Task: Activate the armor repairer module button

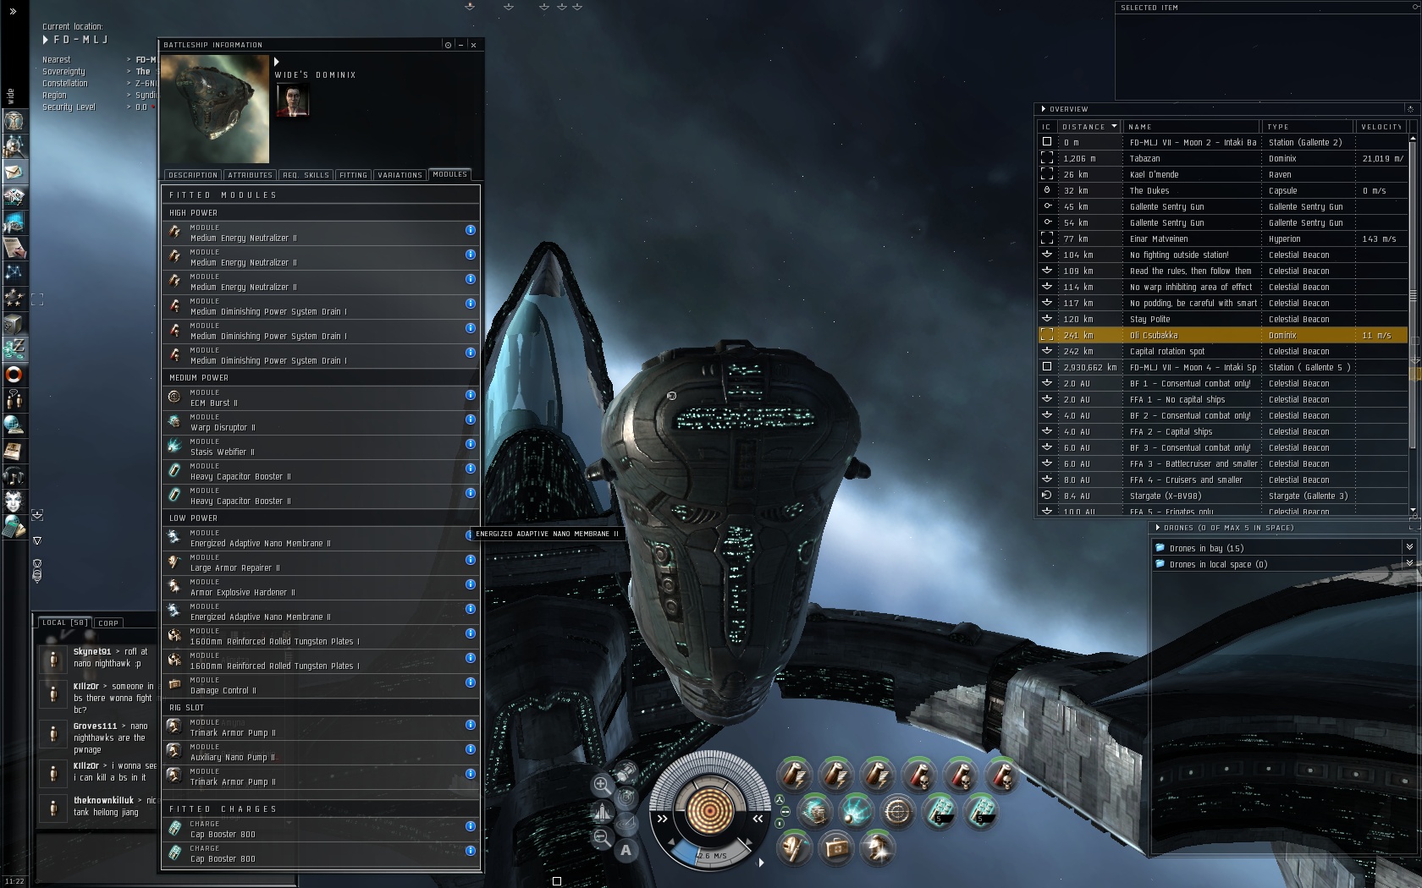Action: click(793, 847)
